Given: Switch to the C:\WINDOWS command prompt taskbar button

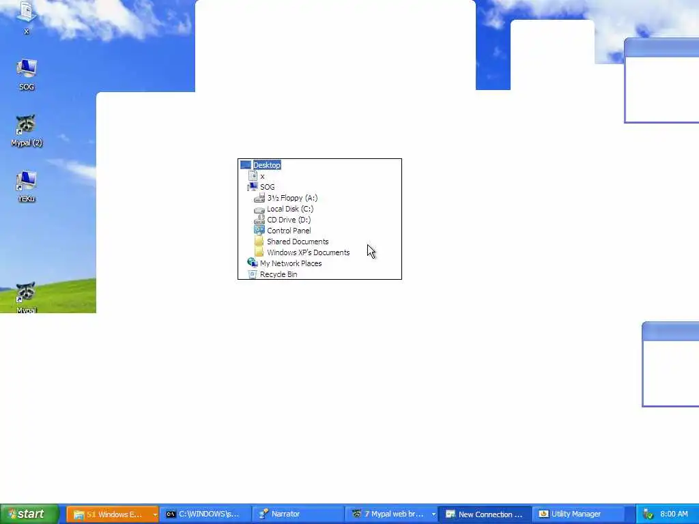Looking at the screenshot, I should (x=205, y=514).
